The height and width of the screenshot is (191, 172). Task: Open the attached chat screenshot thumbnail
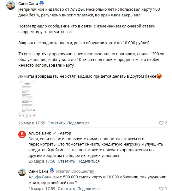pos(27,99)
